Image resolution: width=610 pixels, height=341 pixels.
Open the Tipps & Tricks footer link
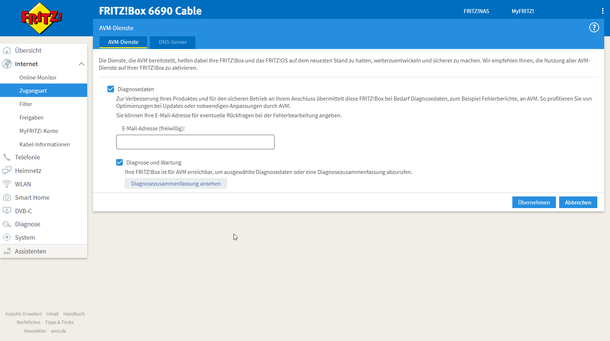tap(59, 322)
